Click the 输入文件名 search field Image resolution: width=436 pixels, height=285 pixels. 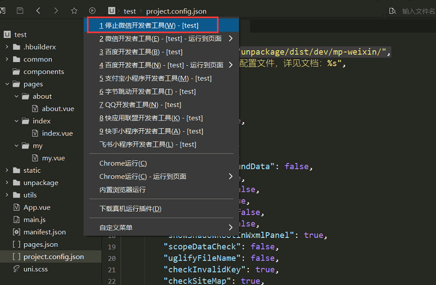point(418,11)
